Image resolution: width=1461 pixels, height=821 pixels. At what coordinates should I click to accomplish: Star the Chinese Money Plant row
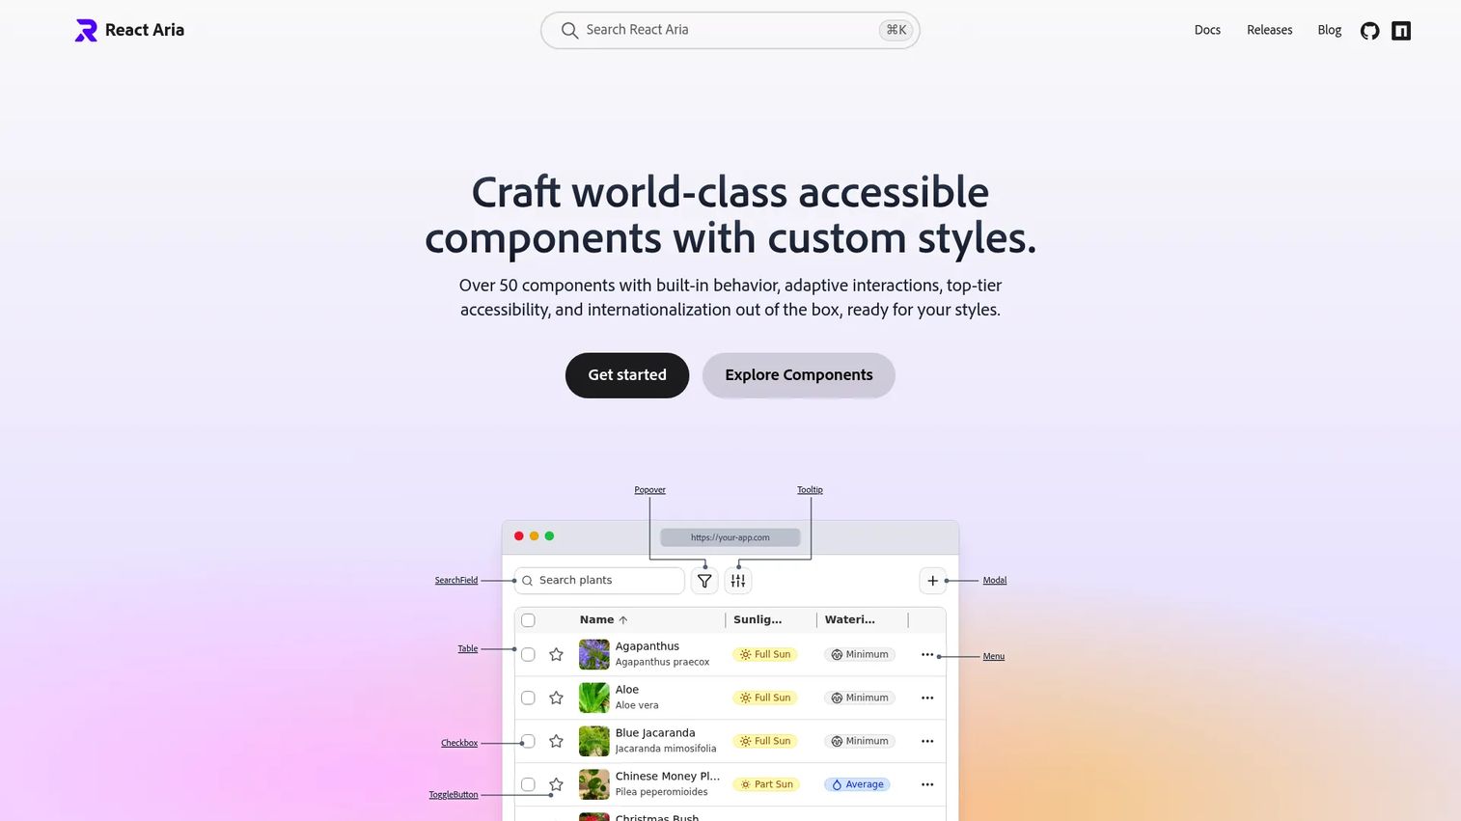[x=556, y=784]
